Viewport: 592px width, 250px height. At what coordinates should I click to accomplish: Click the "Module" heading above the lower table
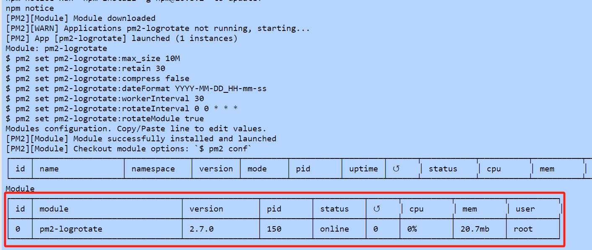pos(20,189)
